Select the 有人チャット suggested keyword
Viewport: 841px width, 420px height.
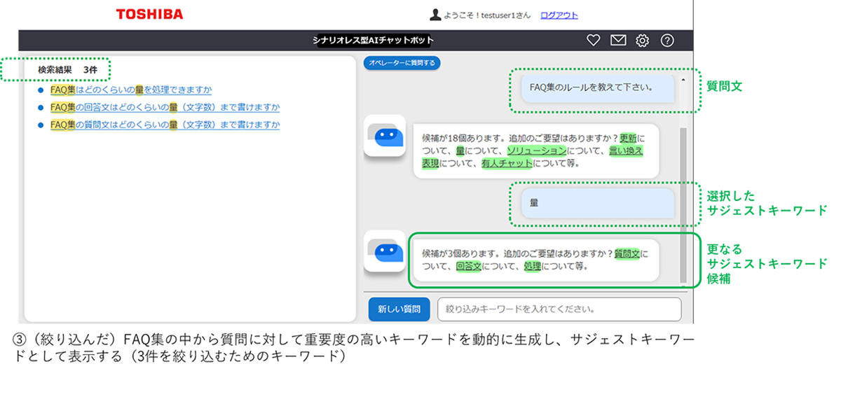coord(507,163)
